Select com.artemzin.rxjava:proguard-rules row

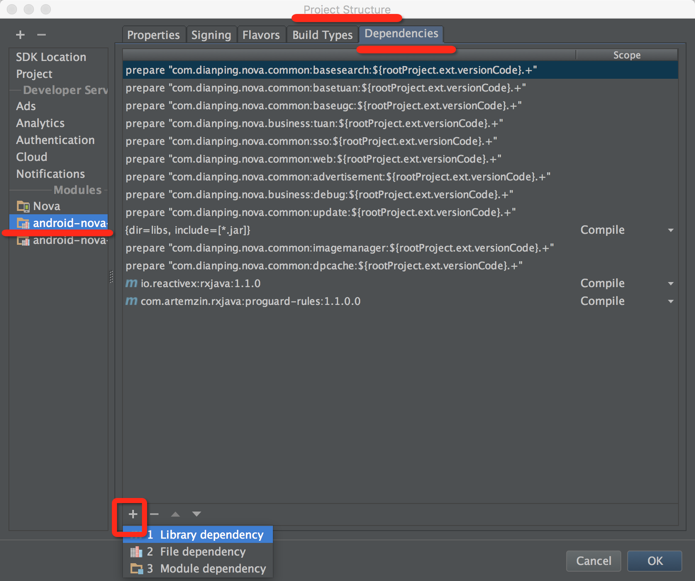coord(400,301)
